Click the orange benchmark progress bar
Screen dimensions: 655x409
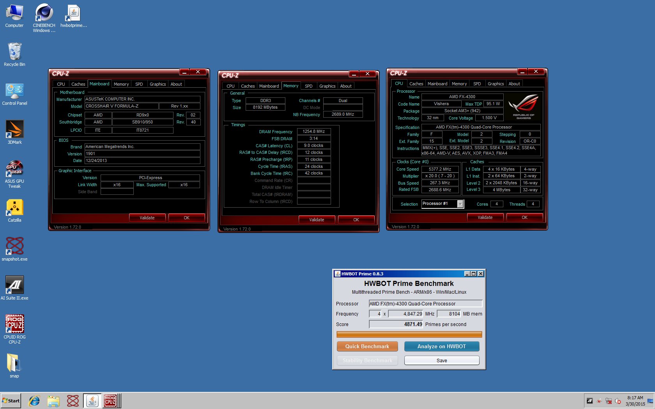[409, 334]
